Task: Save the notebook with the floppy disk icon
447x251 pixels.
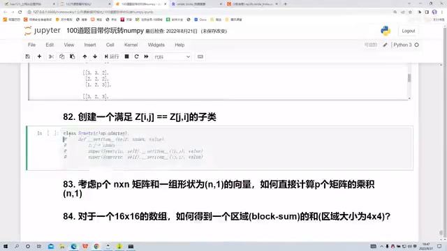Action: pos(28,56)
